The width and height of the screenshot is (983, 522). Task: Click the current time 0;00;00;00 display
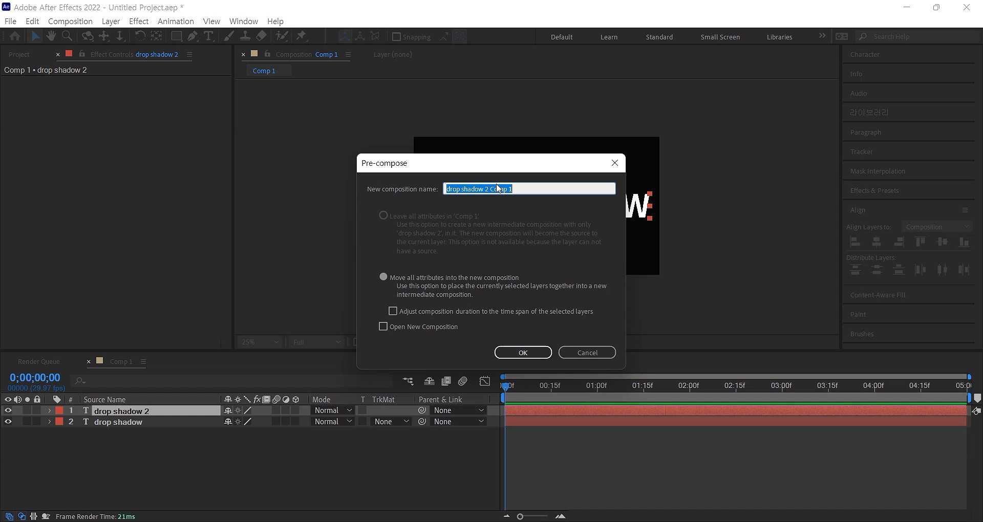35,378
